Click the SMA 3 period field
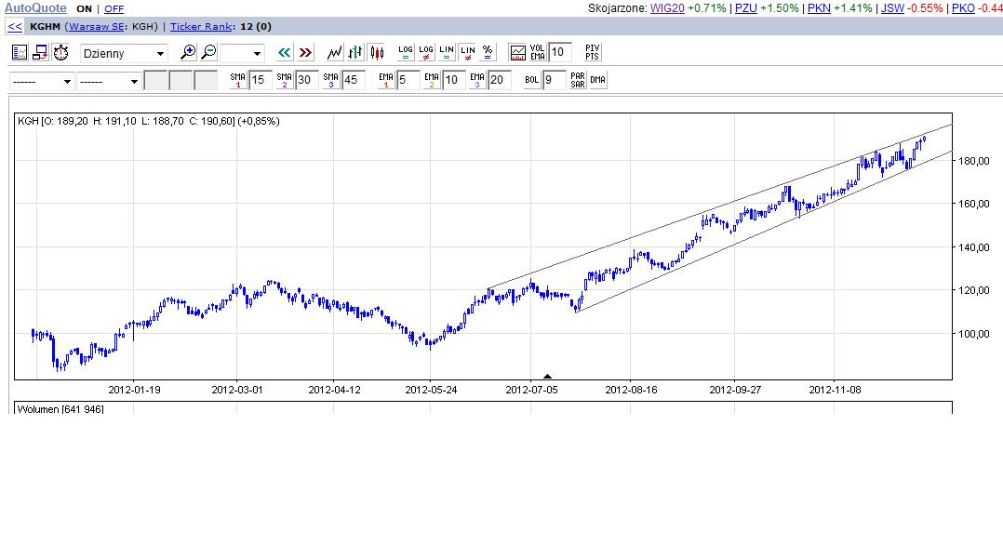The width and height of the screenshot is (1003, 558). point(352,80)
